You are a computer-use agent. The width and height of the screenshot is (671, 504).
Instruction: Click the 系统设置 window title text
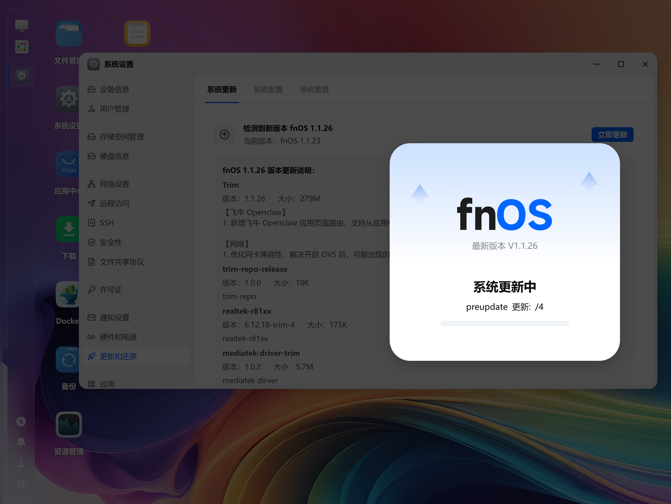tap(119, 64)
